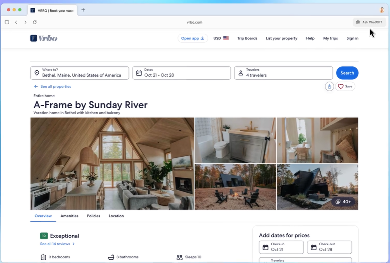Viewport: 390px width, 263px height.
Task: Open the fire pit photo
Action: click(235, 186)
